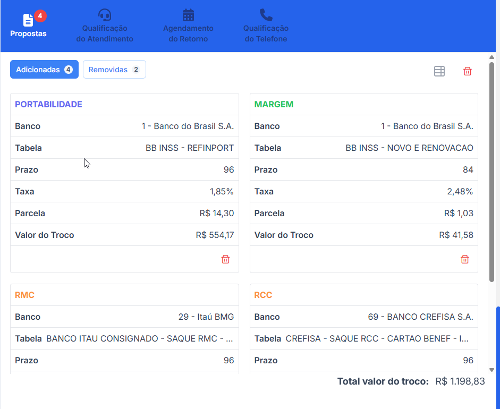The image size is (500, 409).
Task: Click the truncated RMC Tabela value text
Action: point(140,339)
